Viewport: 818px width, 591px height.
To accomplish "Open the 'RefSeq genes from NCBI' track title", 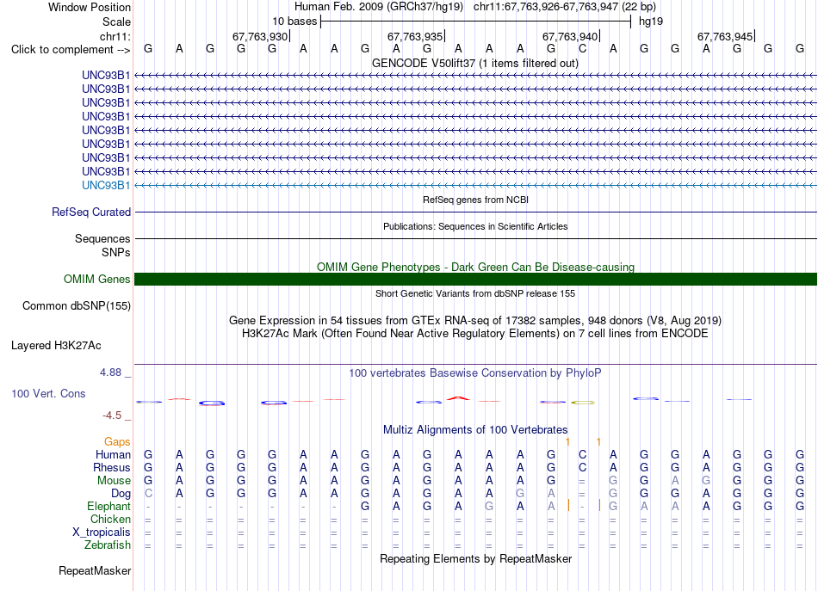I will pyautogui.click(x=475, y=200).
